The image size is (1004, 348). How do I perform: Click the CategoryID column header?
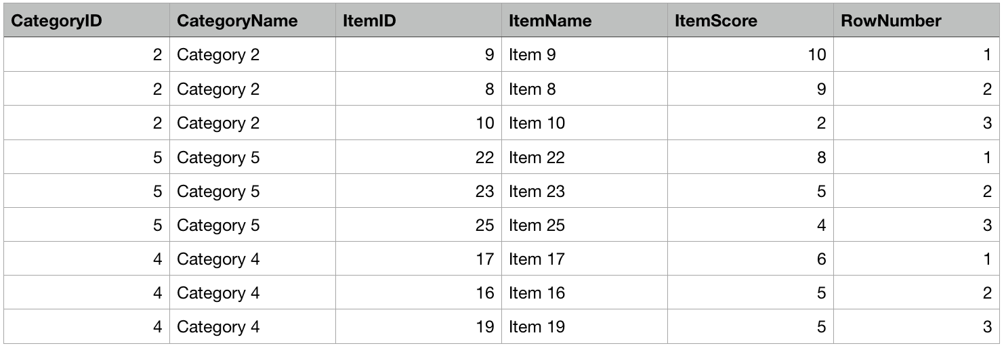pyautogui.click(x=57, y=21)
